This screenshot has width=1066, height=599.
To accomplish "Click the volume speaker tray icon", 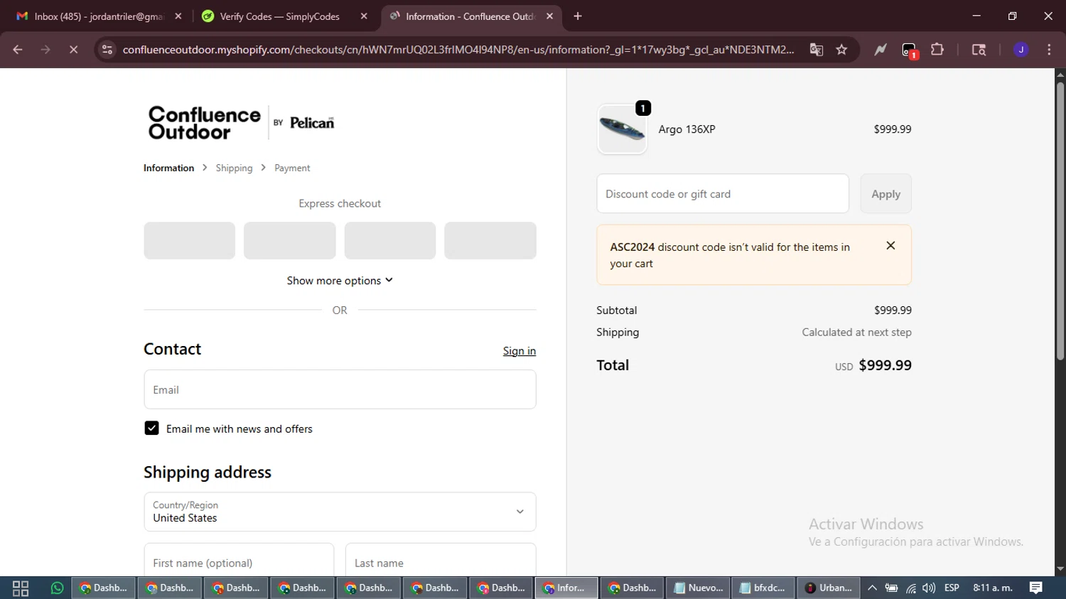I will coord(929,588).
